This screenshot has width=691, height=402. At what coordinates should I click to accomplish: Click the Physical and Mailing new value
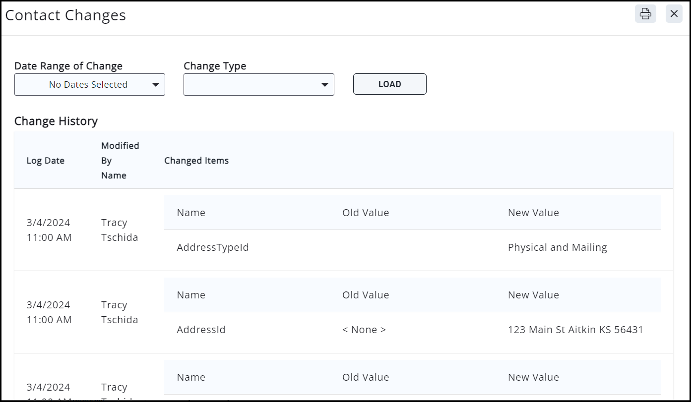point(557,247)
